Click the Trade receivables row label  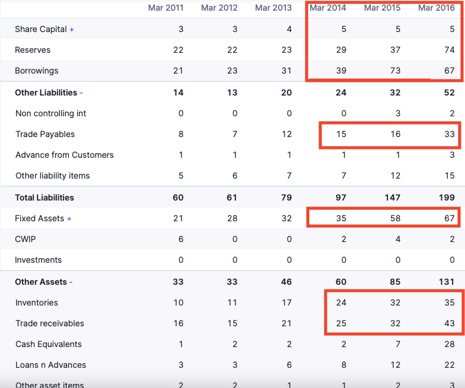coord(50,323)
